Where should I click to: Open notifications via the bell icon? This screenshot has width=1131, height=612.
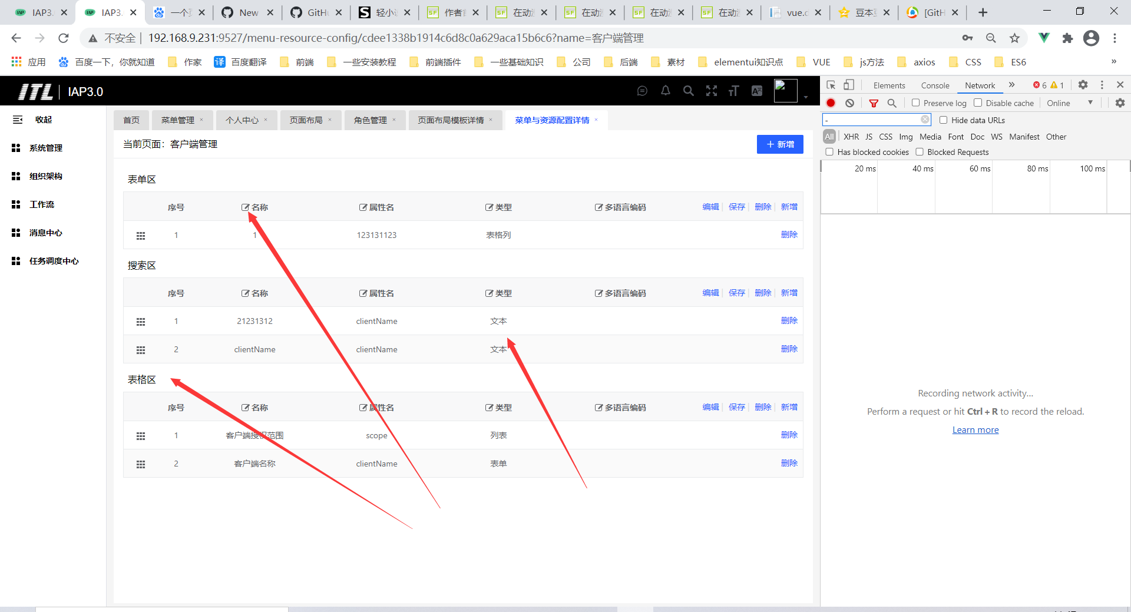pos(665,91)
